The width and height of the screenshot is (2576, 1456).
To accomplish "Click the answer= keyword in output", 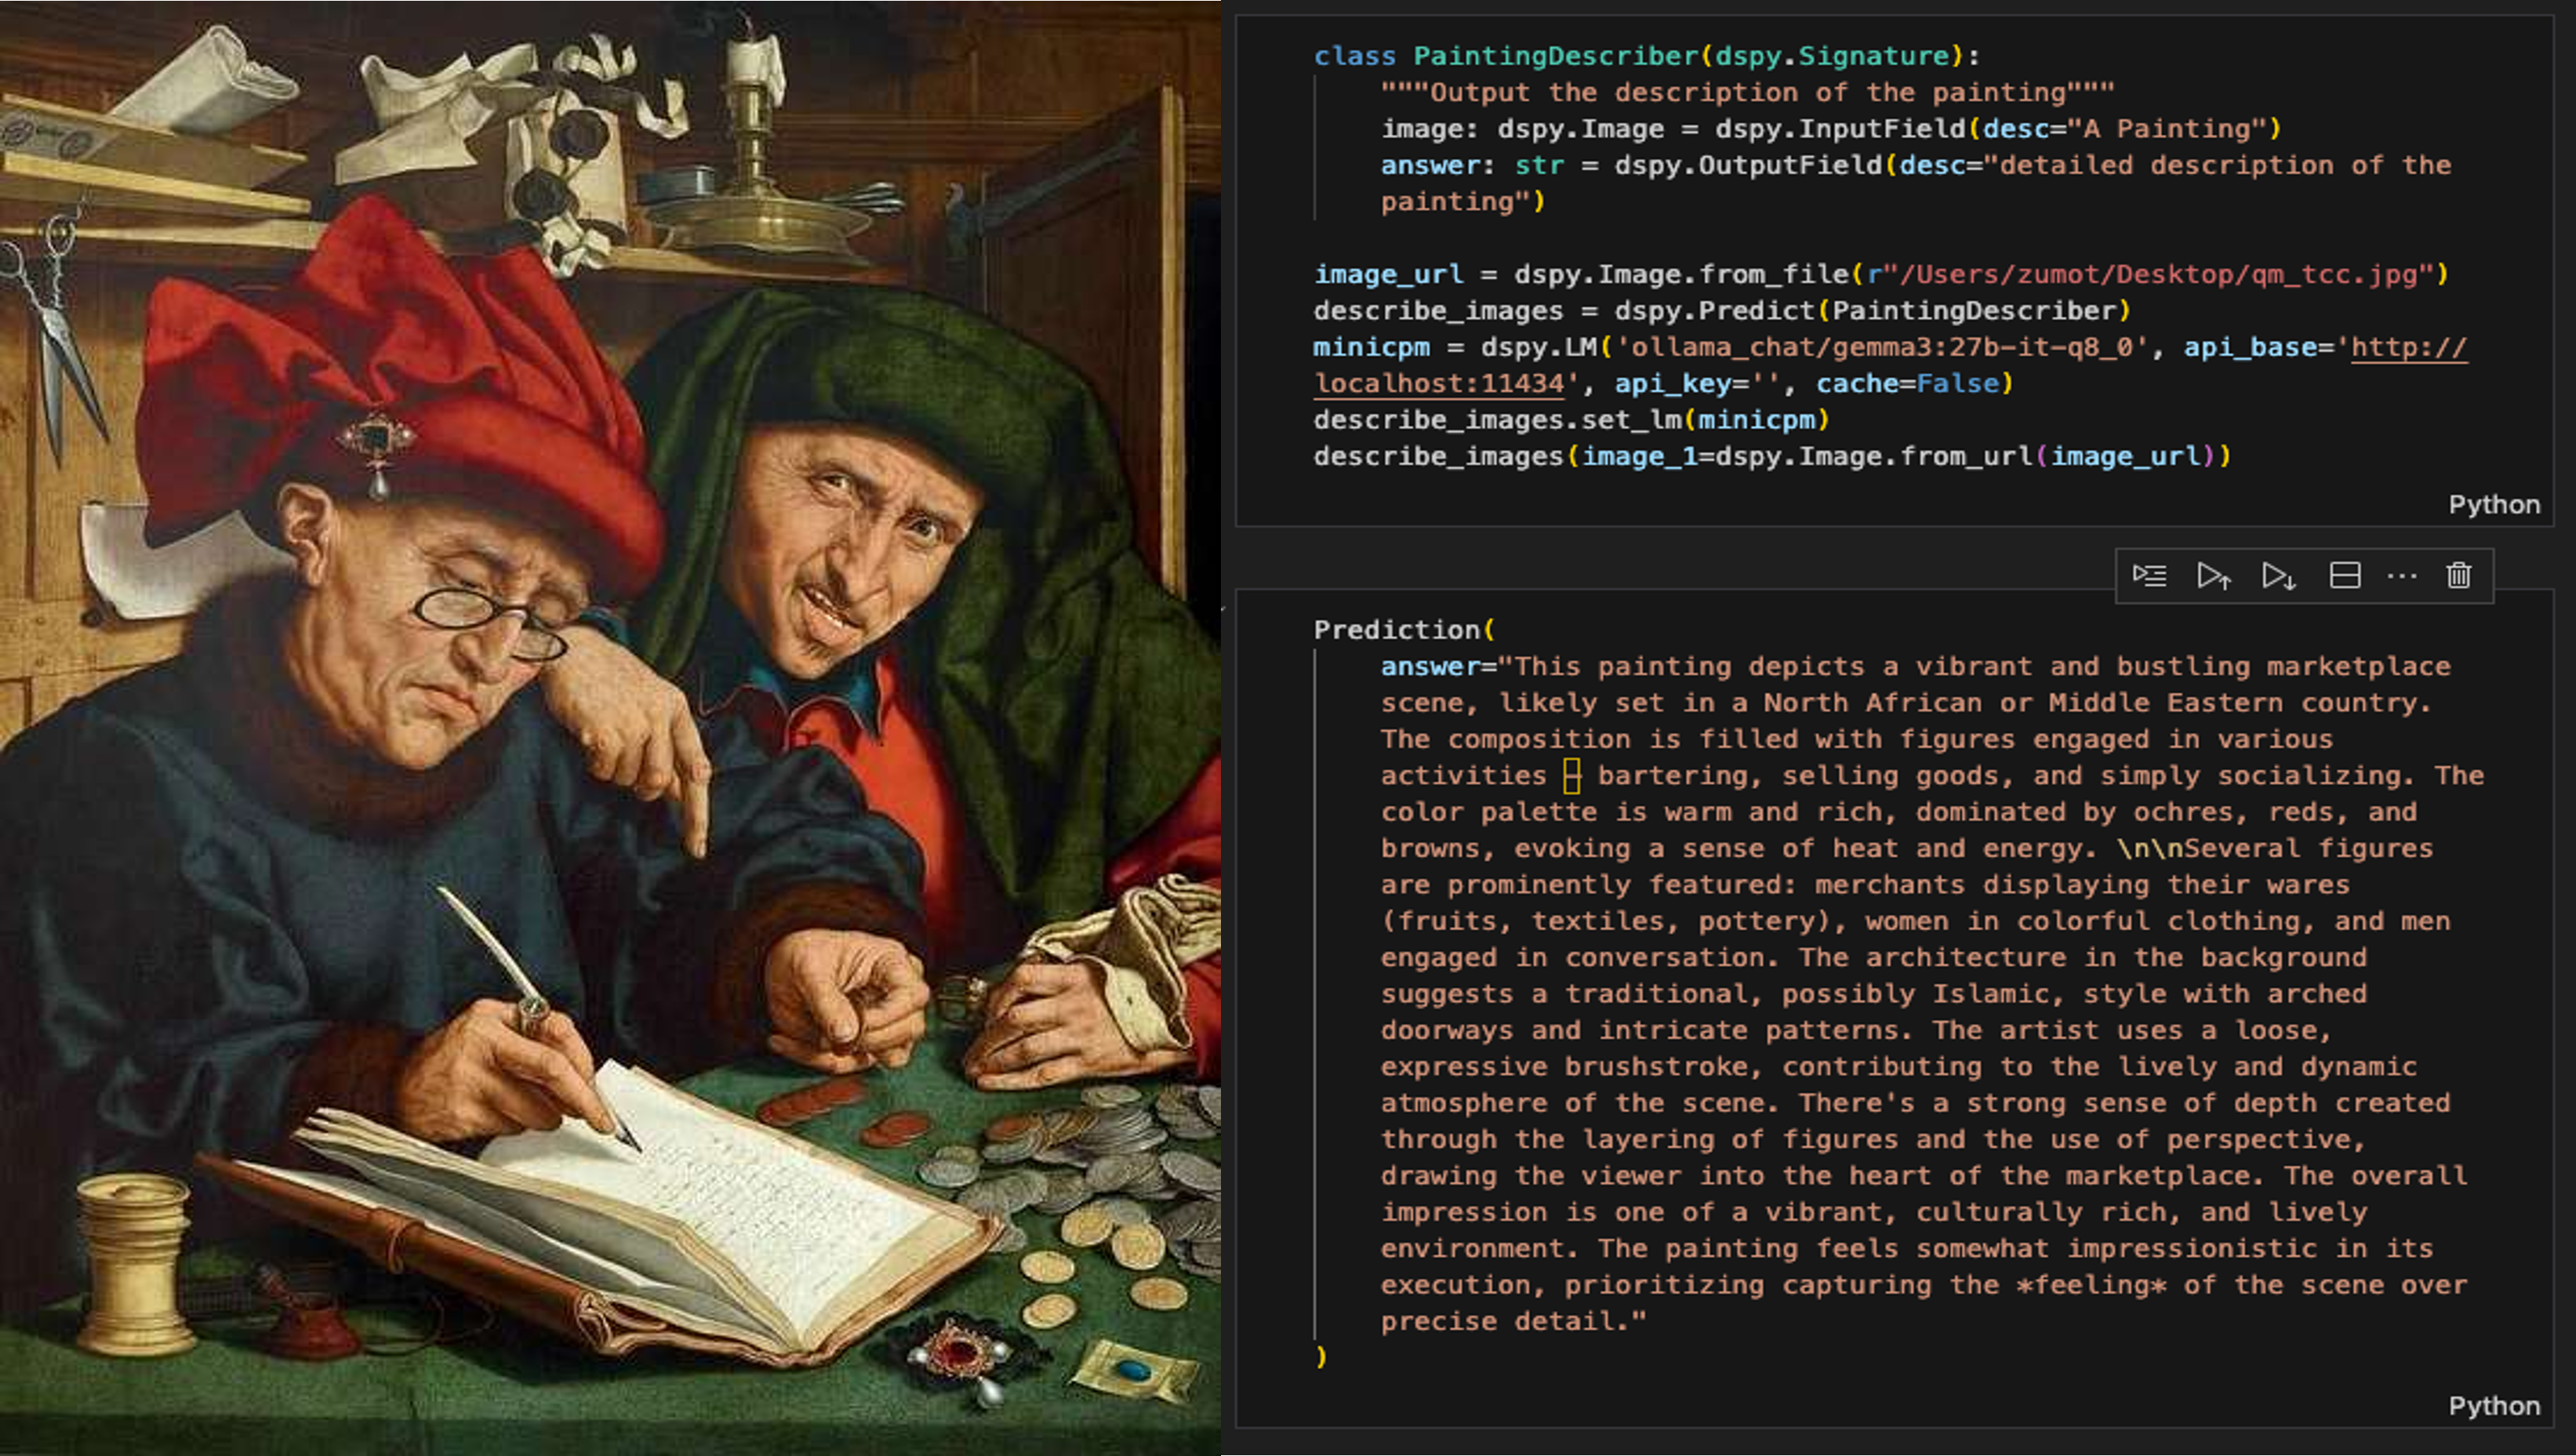I will pyautogui.click(x=1430, y=667).
